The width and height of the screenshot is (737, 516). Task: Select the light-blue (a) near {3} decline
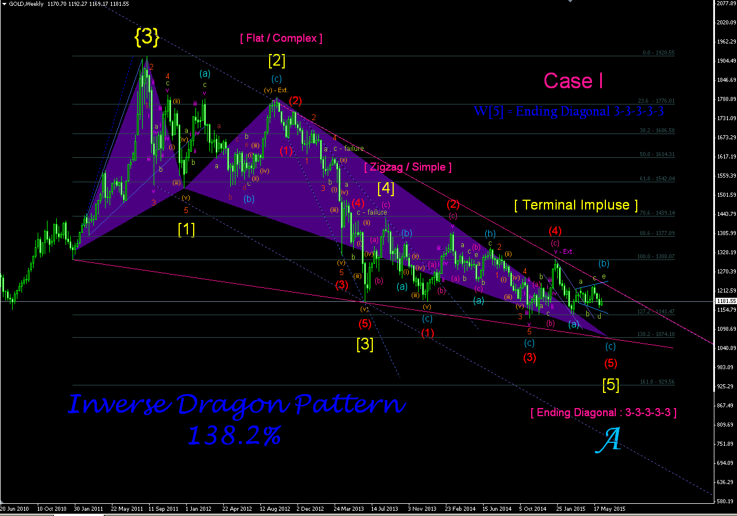(x=205, y=74)
